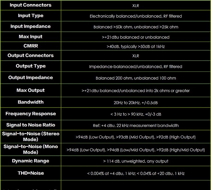The width and height of the screenshot is (211, 190).
Task: Select "Balanced 200 ohm, unbalanced 100 ohm" text
Action: point(136,78)
